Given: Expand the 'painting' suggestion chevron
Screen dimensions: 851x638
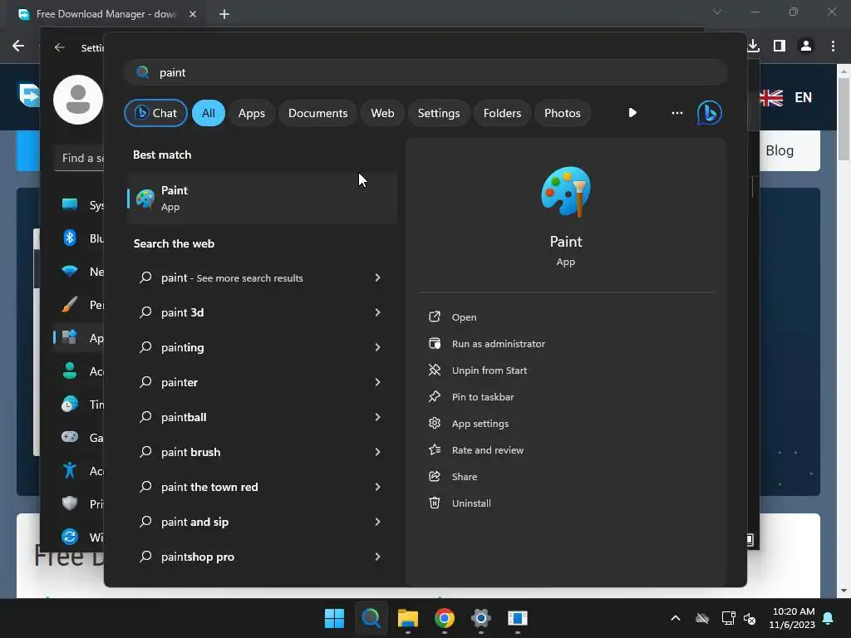Looking at the screenshot, I should tap(377, 347).
